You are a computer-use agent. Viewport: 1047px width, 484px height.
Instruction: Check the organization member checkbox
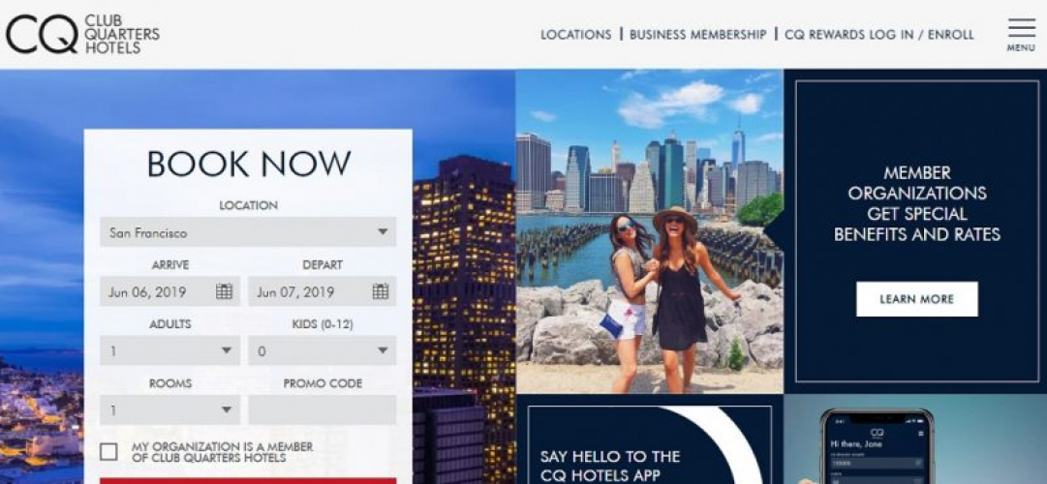pyautogui.click(x=108, y=452)
